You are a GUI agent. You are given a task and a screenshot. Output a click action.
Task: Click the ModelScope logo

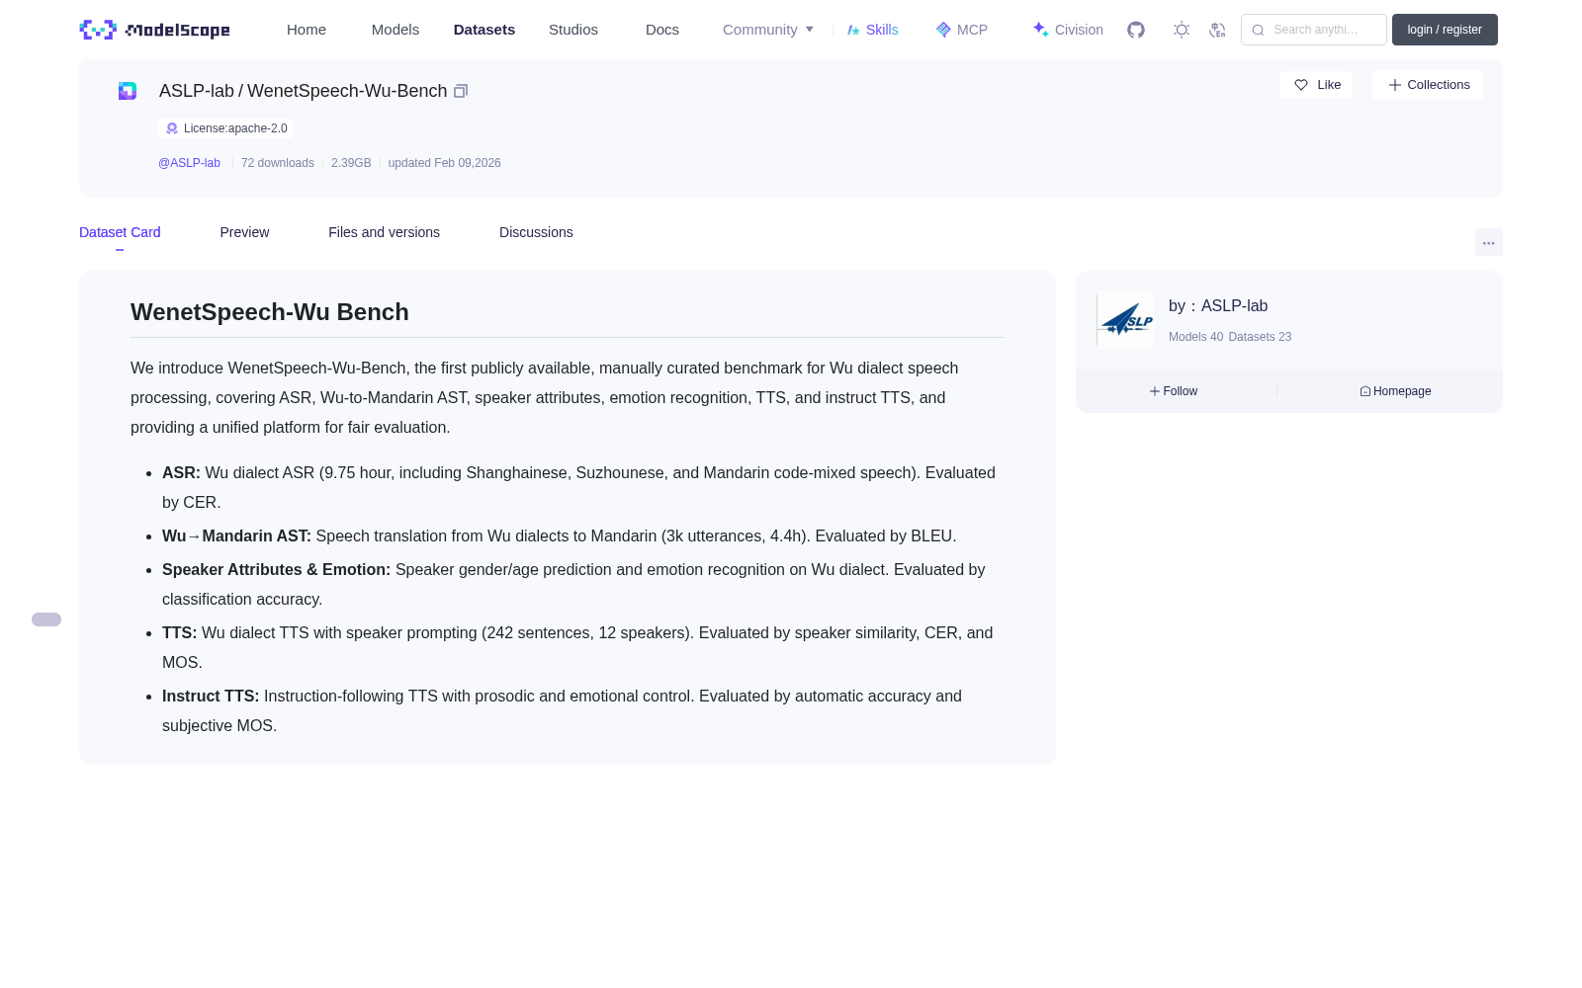[154, 30]
